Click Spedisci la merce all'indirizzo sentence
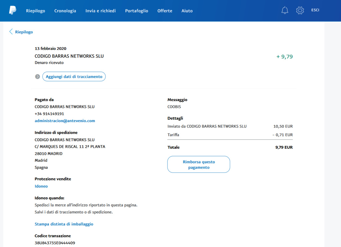This screenshot has width=341, height=247. pos(86,205)
